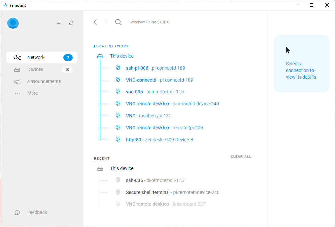The width and height of the screenshot is (335, 227).
Task: Click the RECENT section heading
Action: click(102, 159)
